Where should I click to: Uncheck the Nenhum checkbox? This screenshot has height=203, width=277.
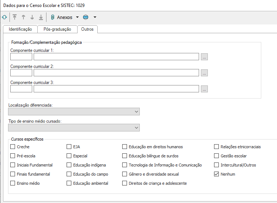point(217,174)
